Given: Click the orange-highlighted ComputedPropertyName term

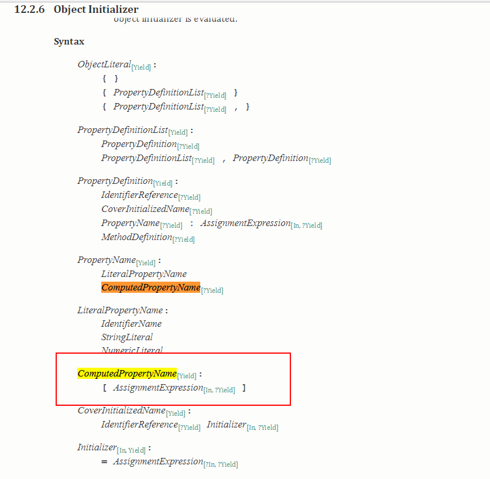Looking at the screenshot, I should [x=150, y=288].
